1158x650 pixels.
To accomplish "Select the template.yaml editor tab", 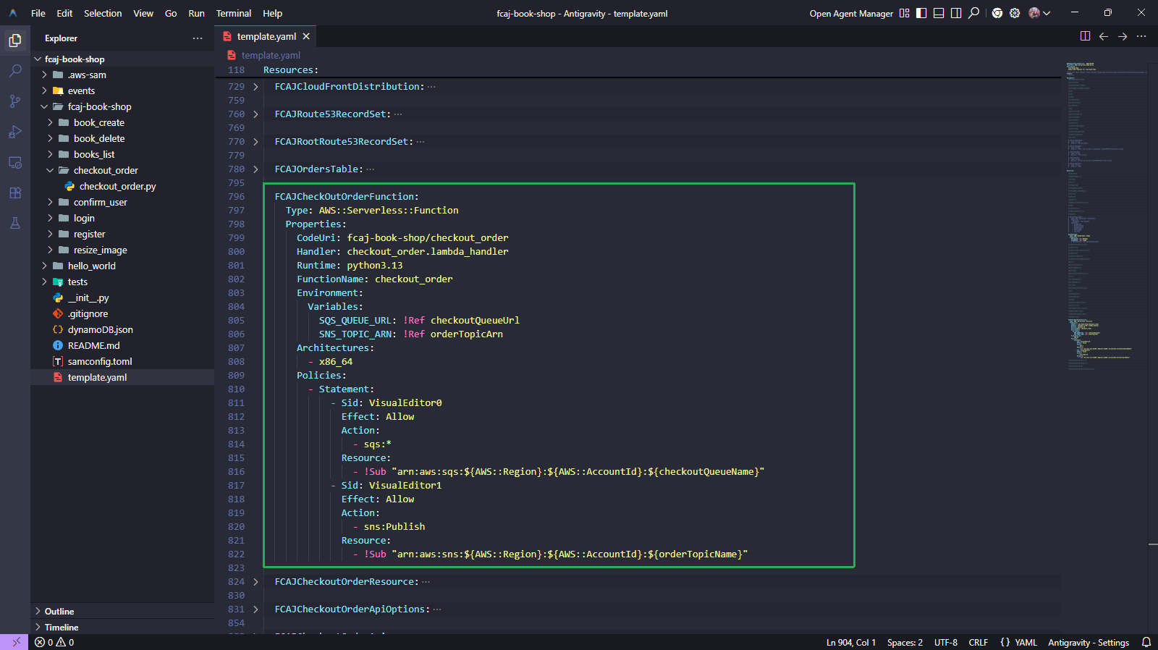I will [266, 37].
